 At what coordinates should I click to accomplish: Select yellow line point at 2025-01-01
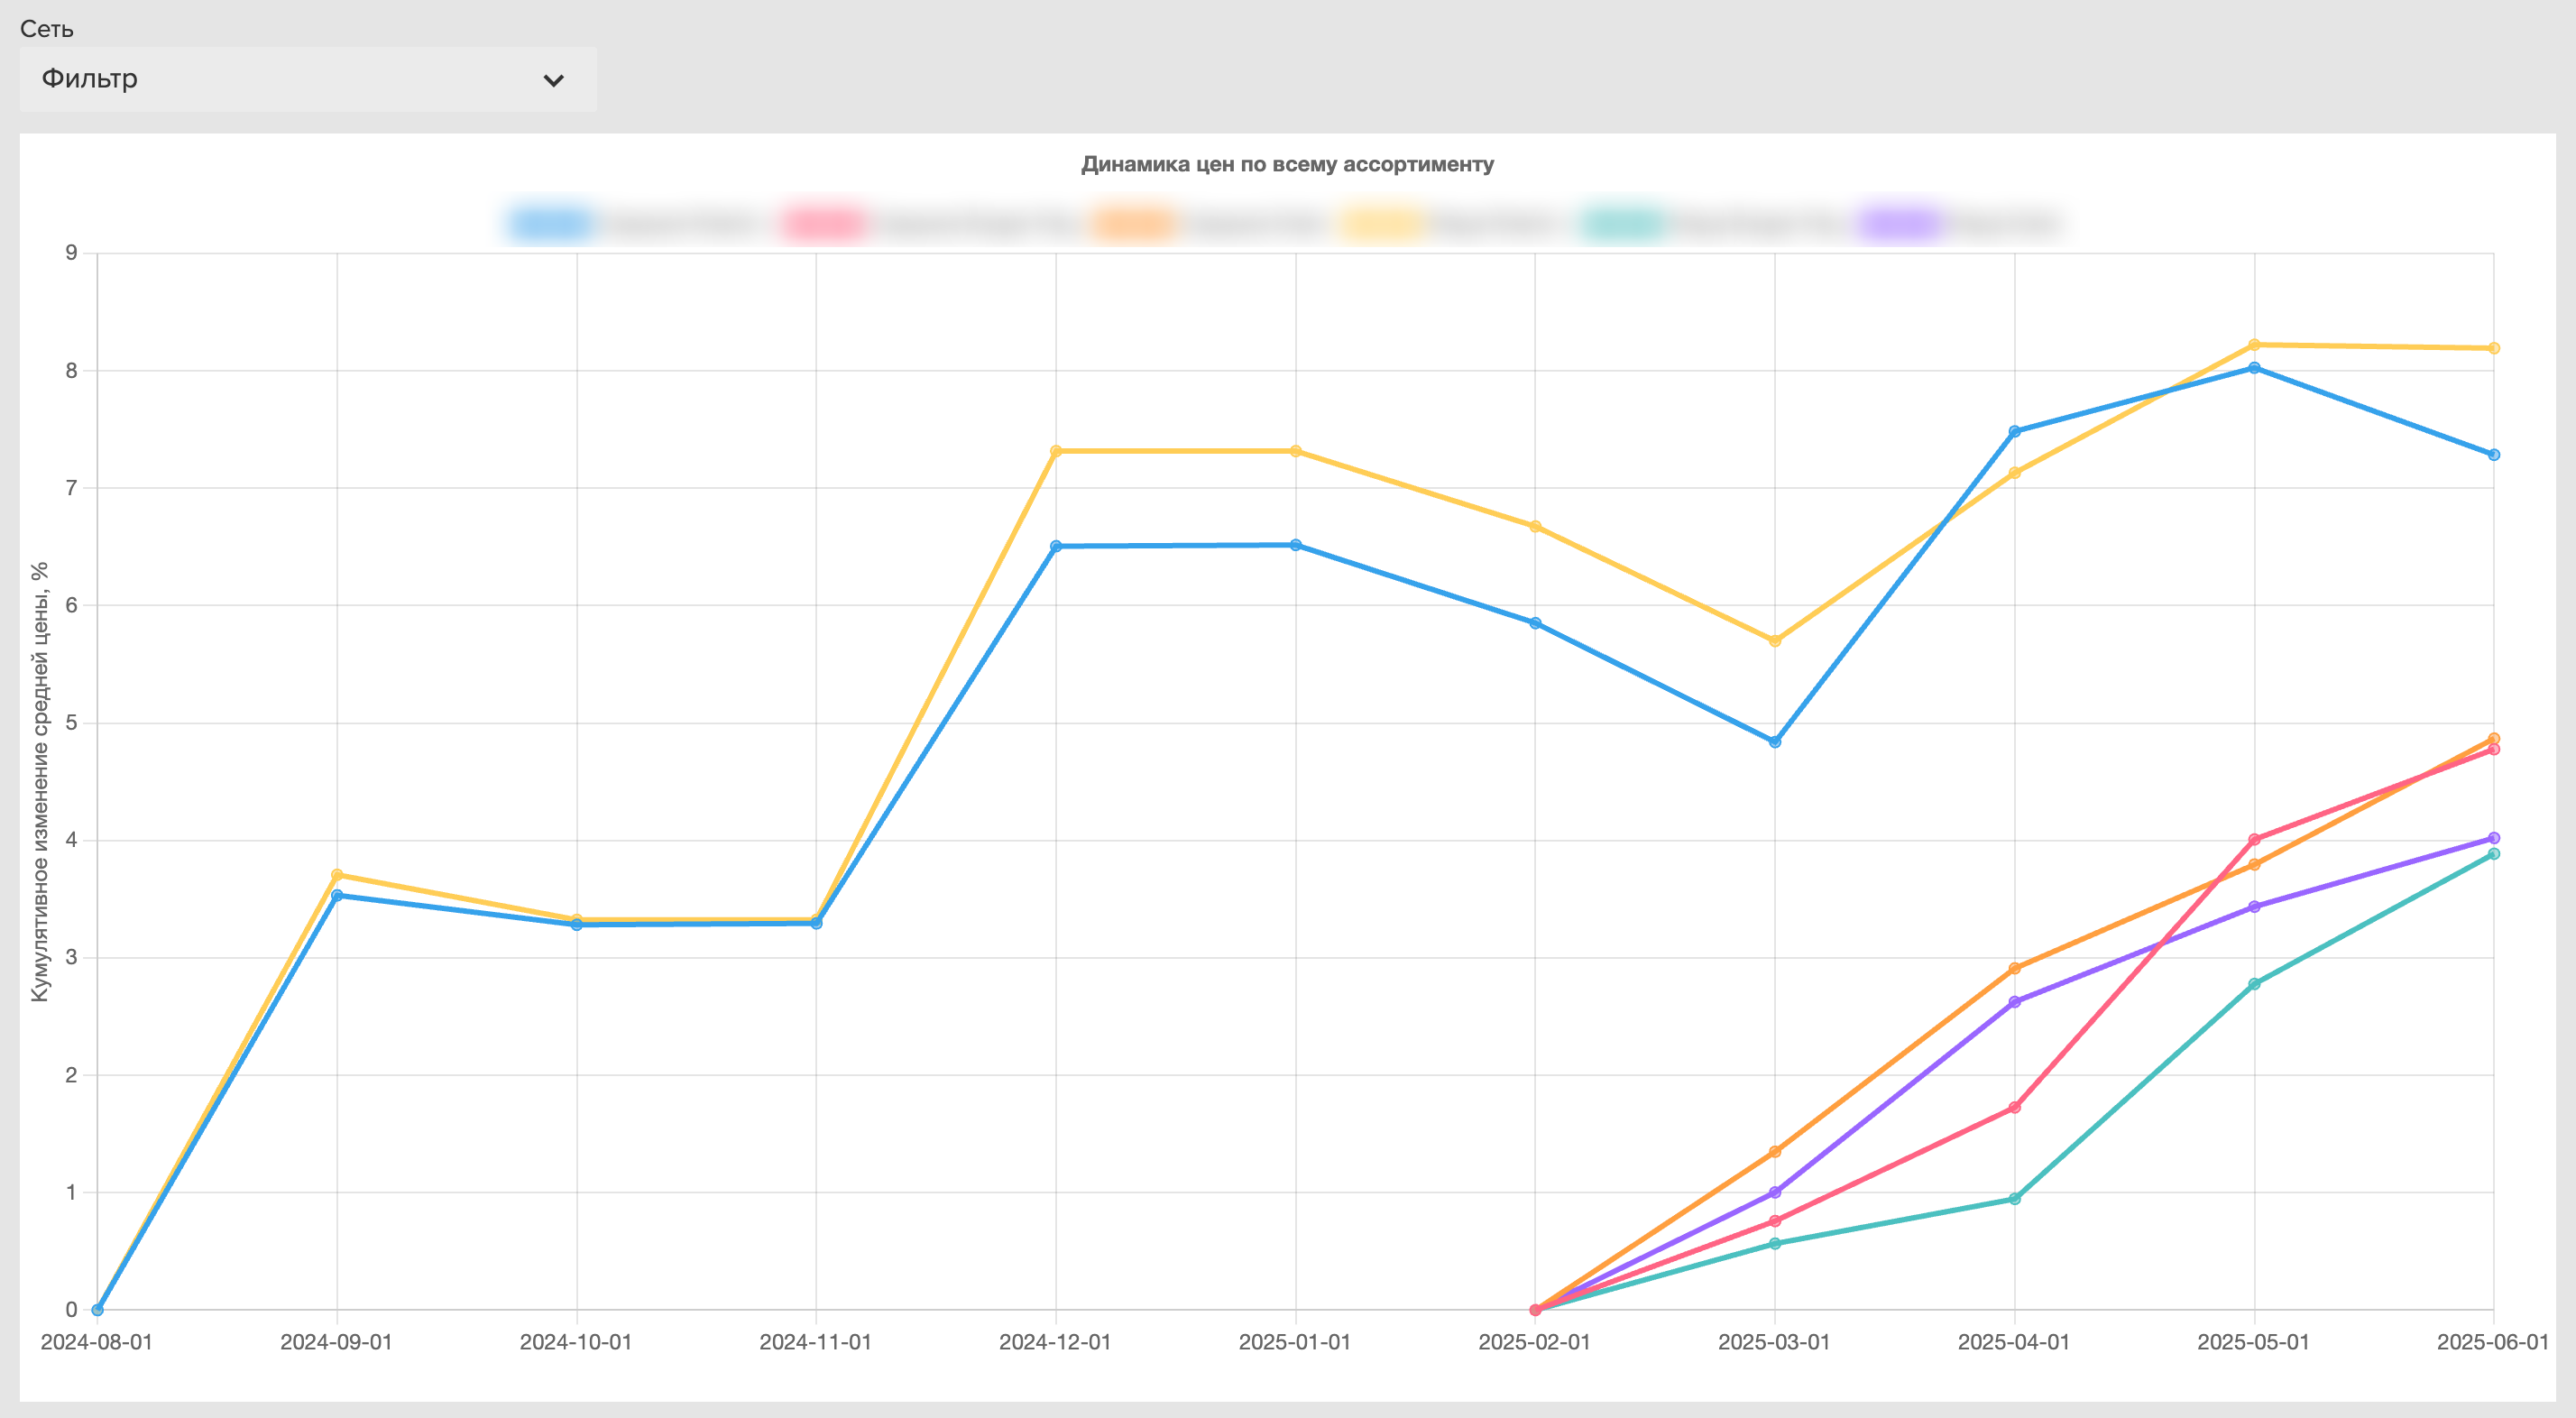1296,451
